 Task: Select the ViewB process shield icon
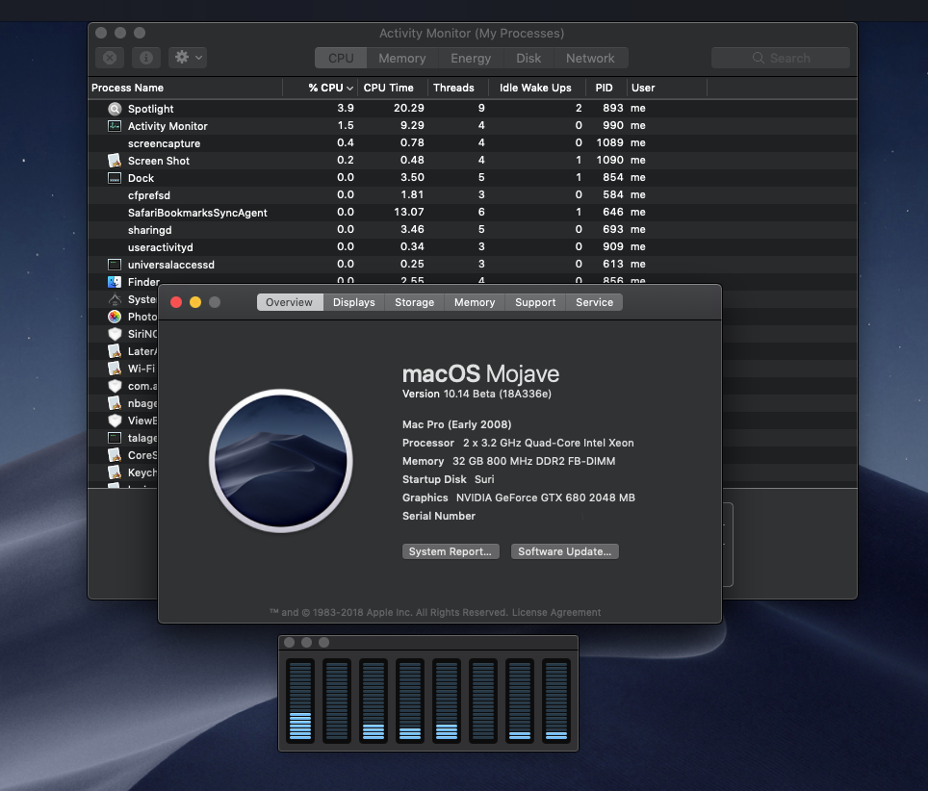coord(115,421)
